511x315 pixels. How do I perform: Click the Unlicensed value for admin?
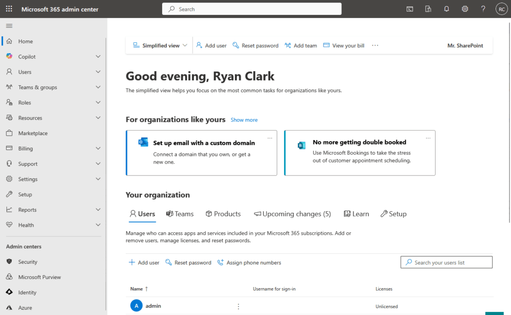tap(387, 306)
